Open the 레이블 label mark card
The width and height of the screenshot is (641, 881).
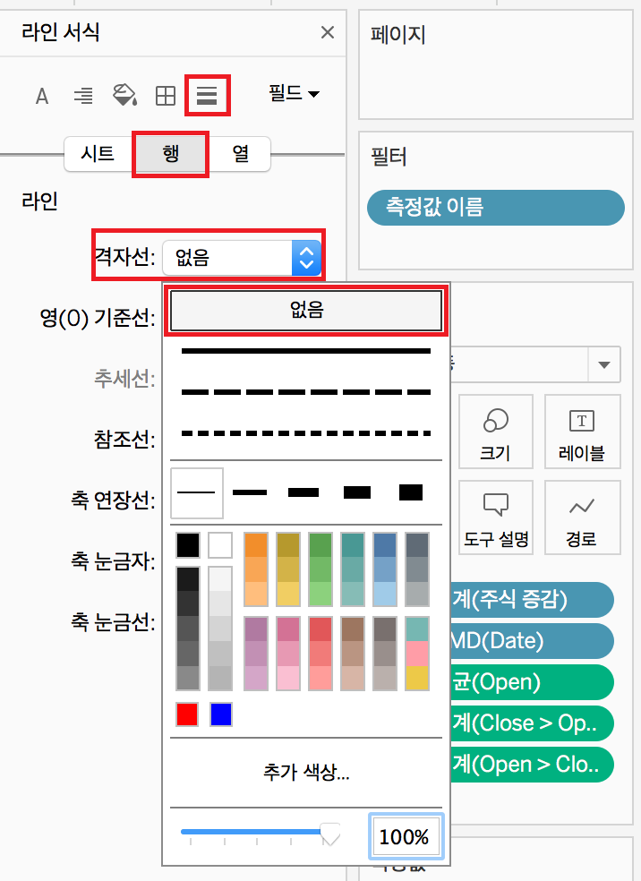coord(582,432)
